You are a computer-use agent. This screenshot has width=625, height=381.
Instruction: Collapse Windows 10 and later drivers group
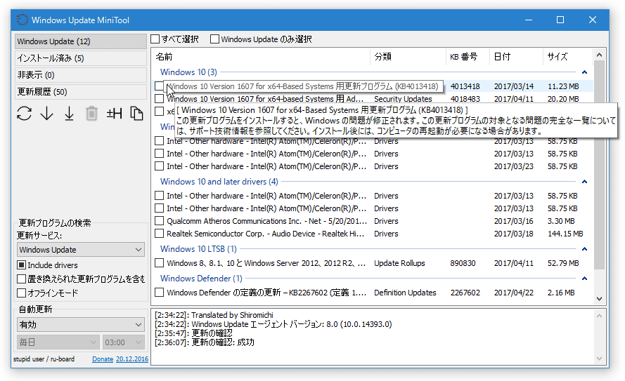(x=584, y=181)
